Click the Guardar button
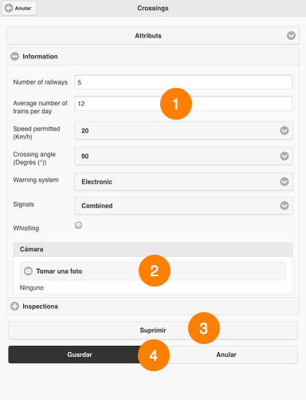Screen dimensions: 306x400 (80, 354)
